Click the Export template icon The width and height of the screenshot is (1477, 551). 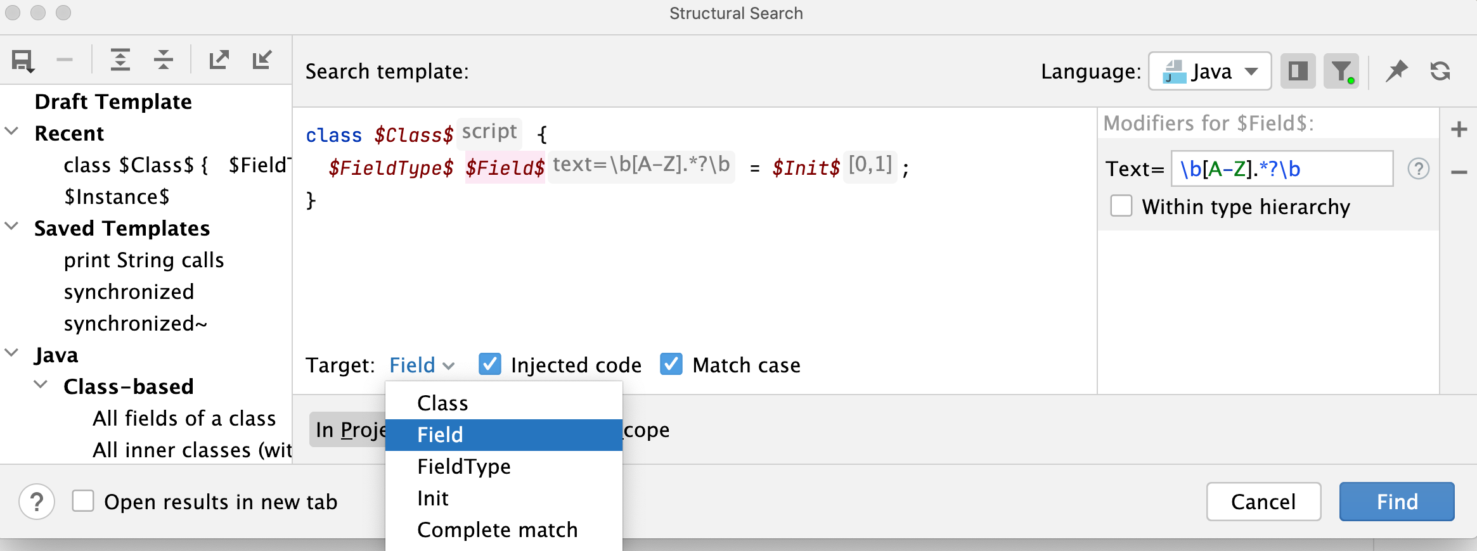219,60
